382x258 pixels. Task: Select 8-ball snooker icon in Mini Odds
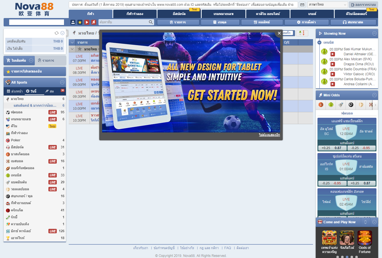pyautogui.click(x=351, y=105)
